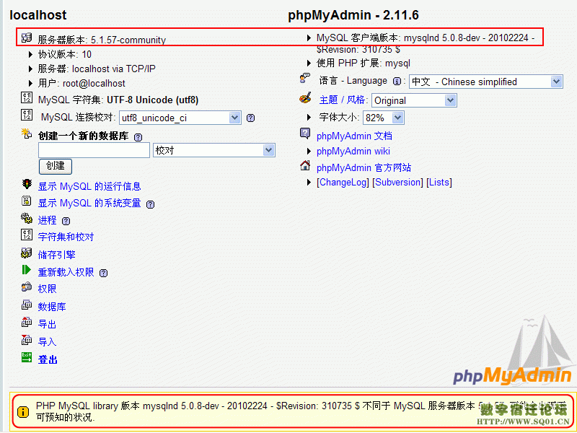577x433 pixels.
Task: Click the yellow warning notice icon
Action: 23,411
